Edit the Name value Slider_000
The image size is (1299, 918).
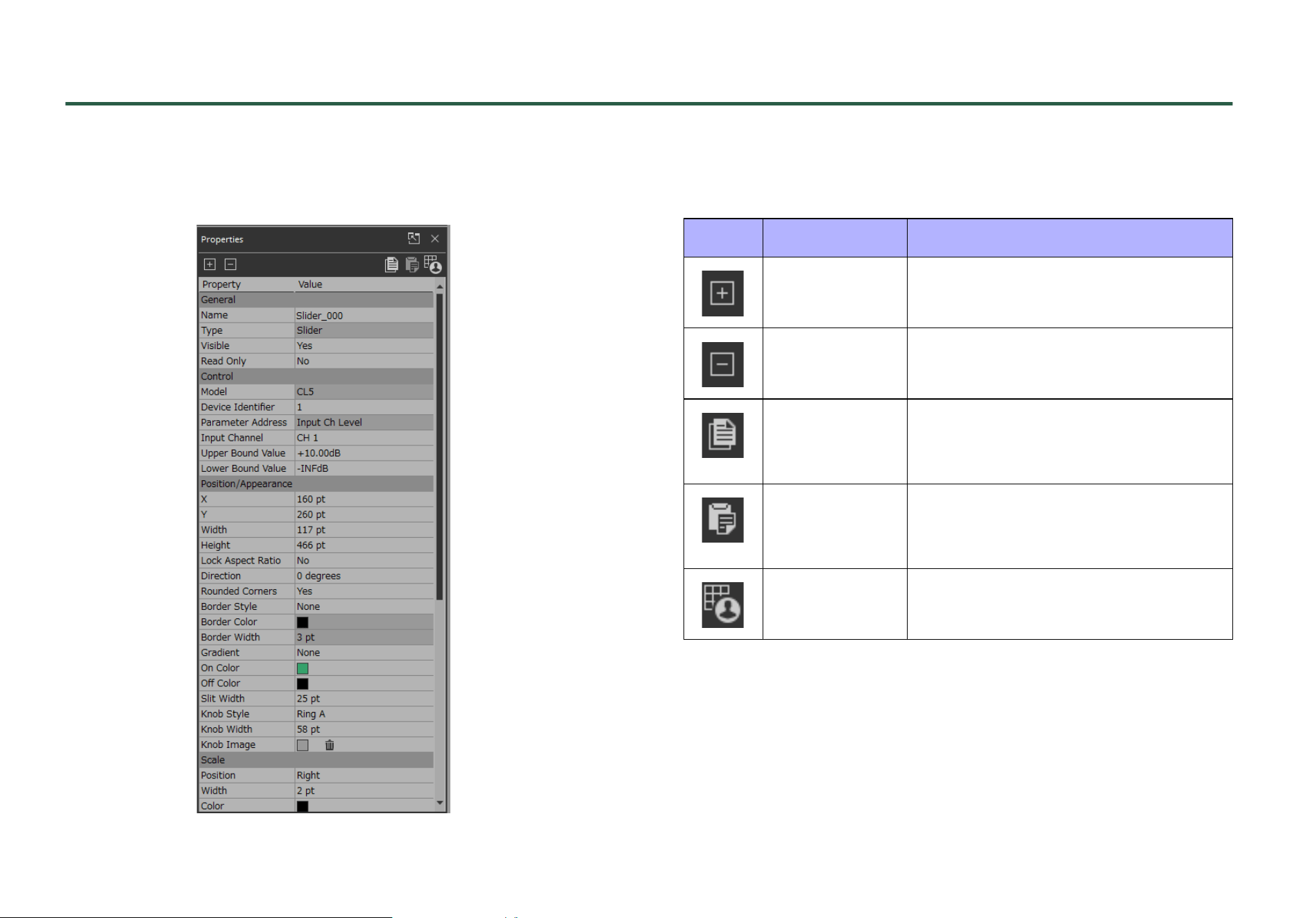coord(364,315)
